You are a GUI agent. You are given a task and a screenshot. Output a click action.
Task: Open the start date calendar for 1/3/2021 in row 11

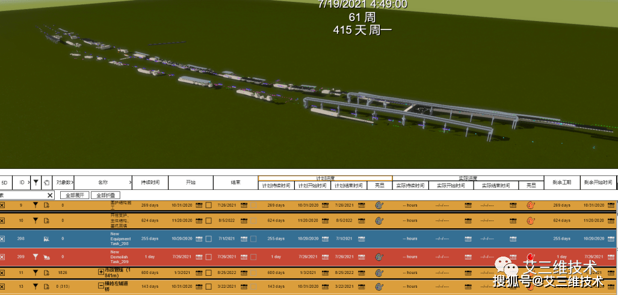point(199,272)
